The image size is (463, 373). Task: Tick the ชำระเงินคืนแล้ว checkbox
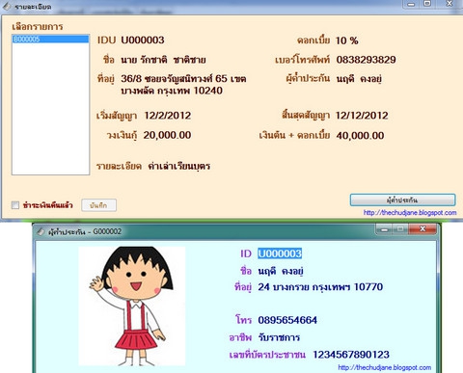coord(15,205)
